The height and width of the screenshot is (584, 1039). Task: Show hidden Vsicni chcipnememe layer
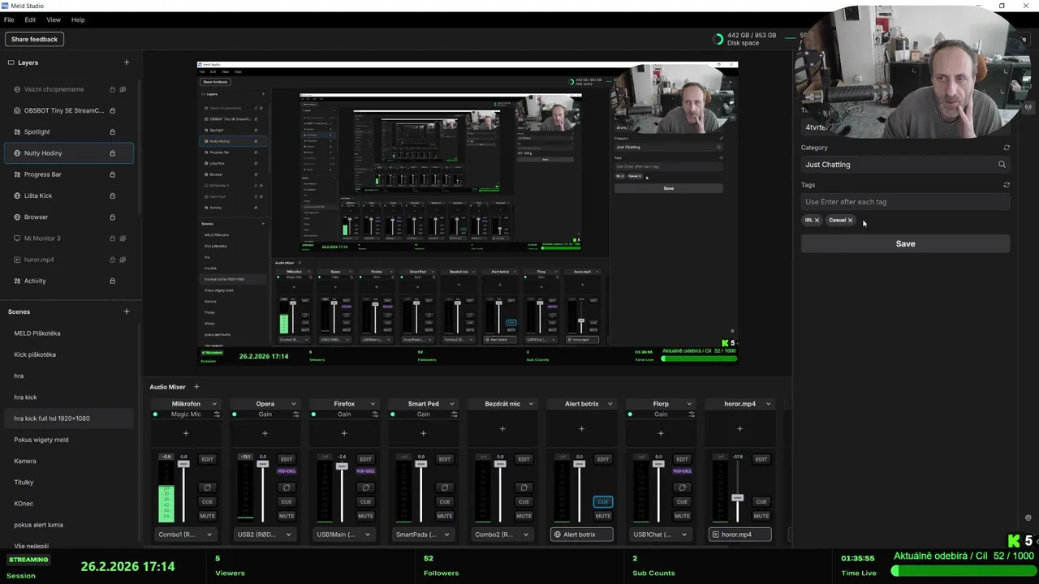123,89
